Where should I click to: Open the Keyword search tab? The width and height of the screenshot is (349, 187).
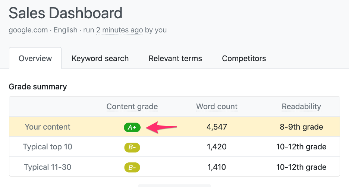click(100, 58)
